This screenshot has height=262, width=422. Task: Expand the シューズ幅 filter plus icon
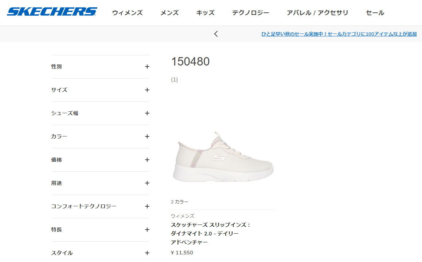tap(147, 113)
